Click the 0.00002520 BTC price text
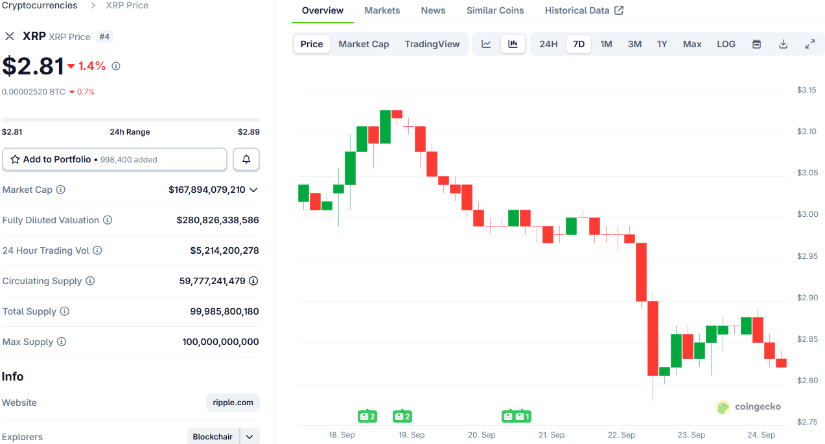 tap(34, 92)
